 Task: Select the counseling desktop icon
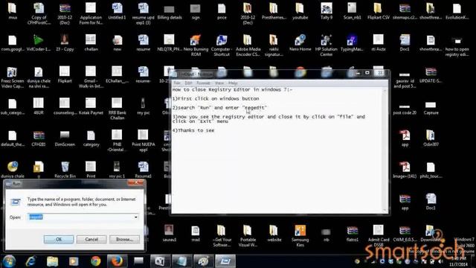tap(65, 106)
